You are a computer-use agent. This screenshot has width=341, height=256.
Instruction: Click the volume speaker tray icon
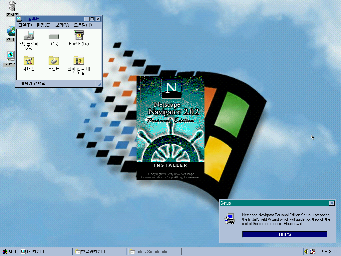click(x=306, y=252)
